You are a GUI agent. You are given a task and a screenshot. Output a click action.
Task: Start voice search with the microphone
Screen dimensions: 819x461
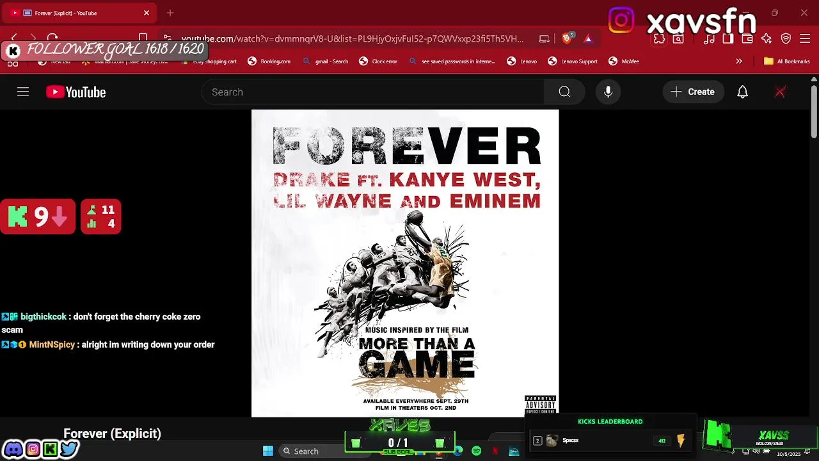(x=608, y=92)
